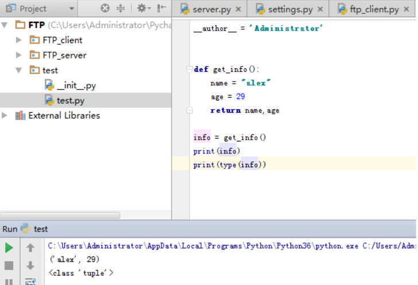The image size is (418, 285).
Task: Open the Project settings gear menu
Action: (144, 8)
